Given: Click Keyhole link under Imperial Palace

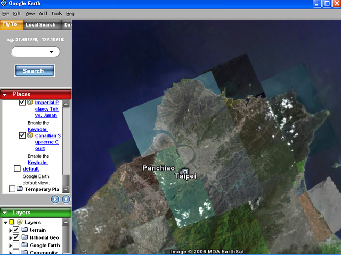Looking at the screenshot, I should coord(38,129).
